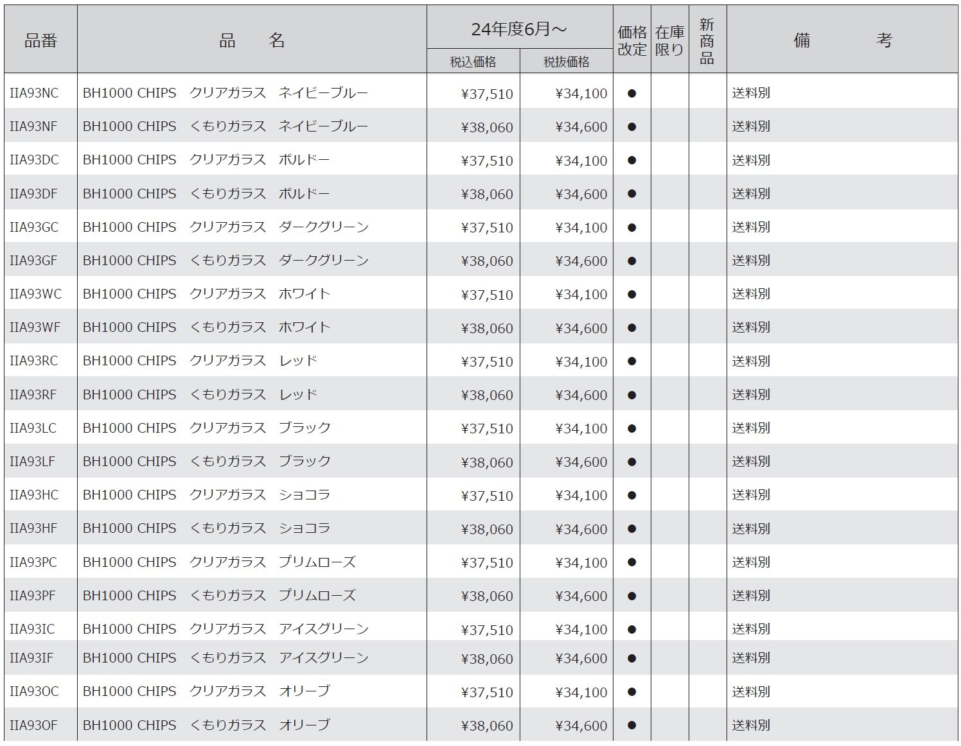The width and height of the screenshot is (961, 746).
Task: Click the 備考 column header
Action: click(x=842, y=40)
